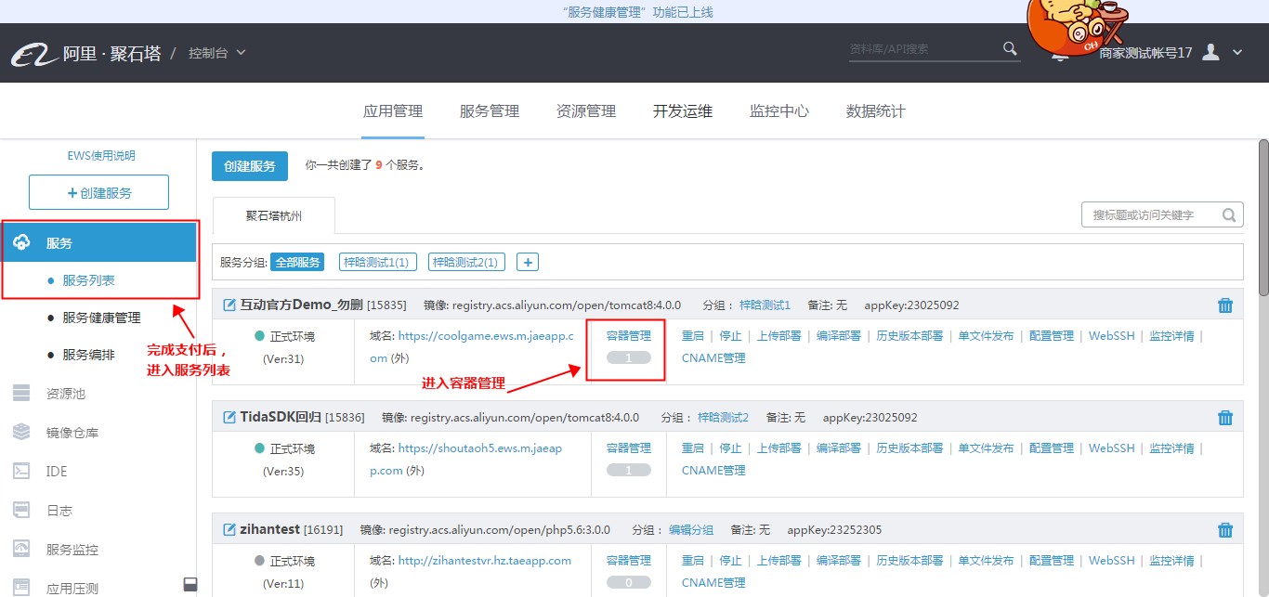The height and width of the screenshot is (597, 1269).
Task: Click the 镜像仓库 sidebar icon
Action: [x=21, y=433]
